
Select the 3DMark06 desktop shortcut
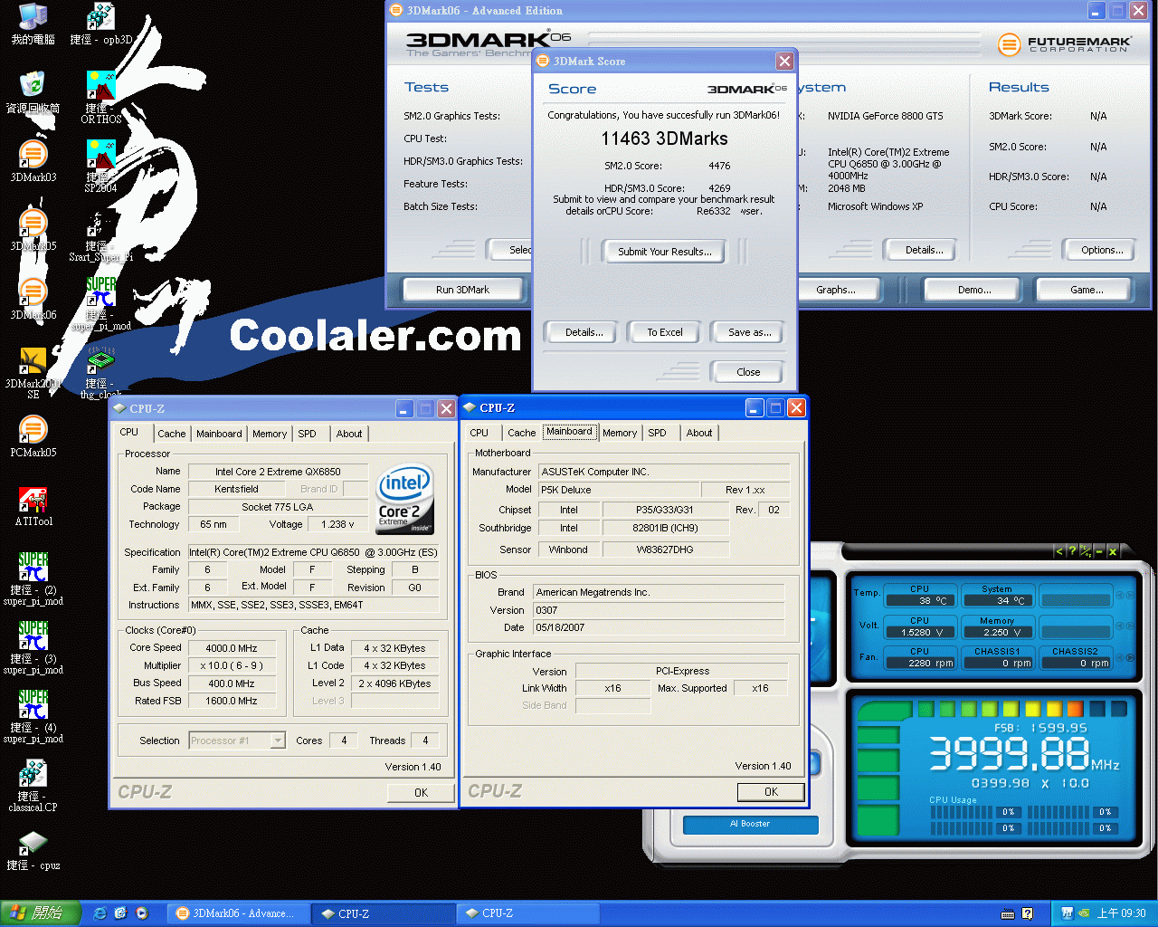tap(33, 299)
